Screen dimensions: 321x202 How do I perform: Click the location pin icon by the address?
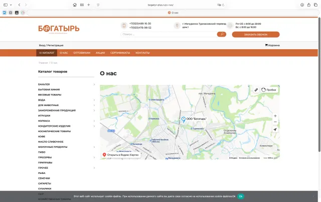click(x=177, y=26)
